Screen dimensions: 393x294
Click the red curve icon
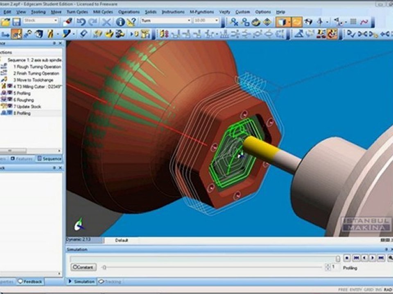pos(364,22)
